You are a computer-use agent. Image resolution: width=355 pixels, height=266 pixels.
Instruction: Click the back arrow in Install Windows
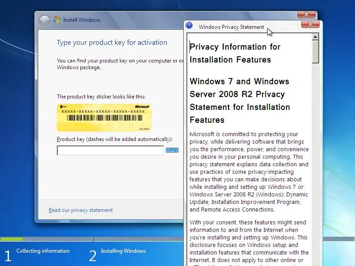pos(44,20)
